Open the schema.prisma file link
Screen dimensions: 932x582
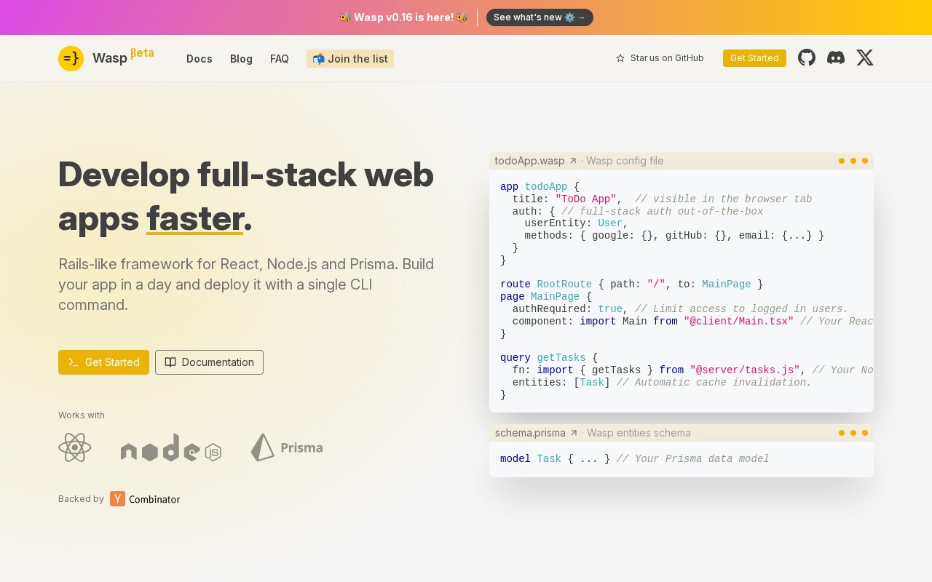coord(537,433)
